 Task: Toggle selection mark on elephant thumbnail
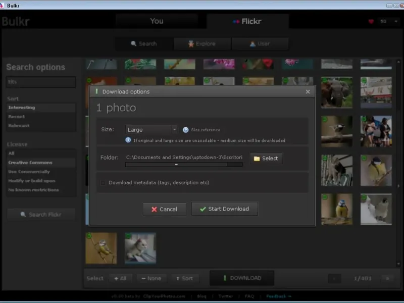coord(325,80)
